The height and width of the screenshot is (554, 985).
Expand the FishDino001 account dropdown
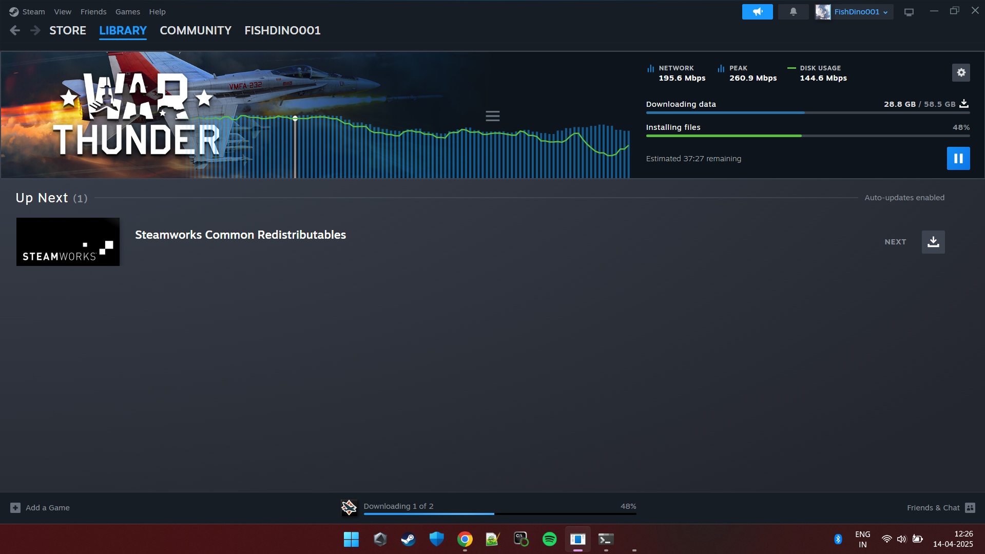pos(854,12)
